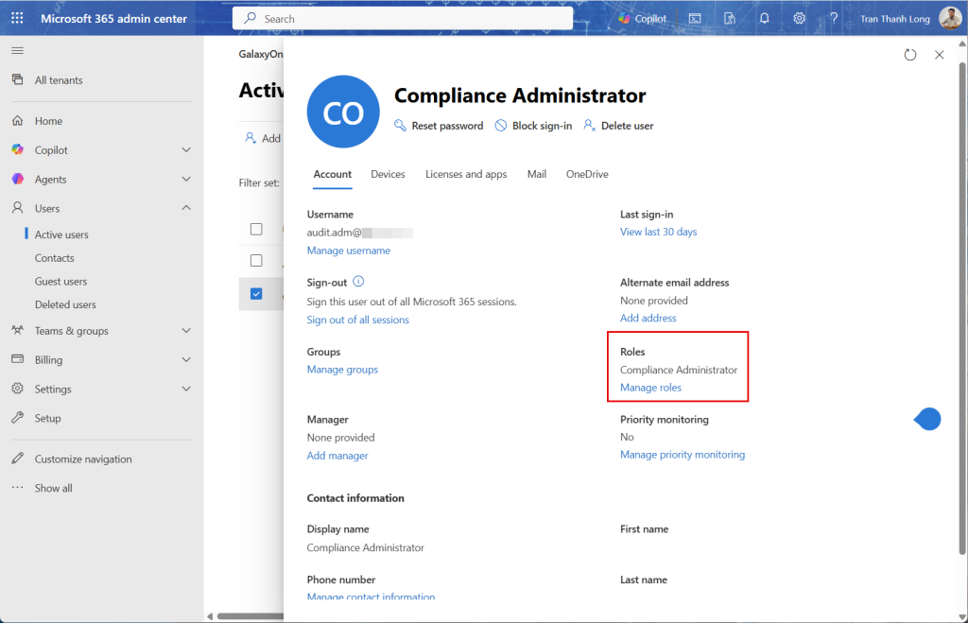Screen dimensions: 968x623
Task: Click Reset password button
Action: 439,126
